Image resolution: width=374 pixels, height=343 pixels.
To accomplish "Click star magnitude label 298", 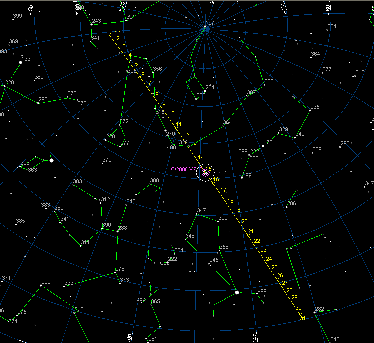I will [x=345, y=143].
